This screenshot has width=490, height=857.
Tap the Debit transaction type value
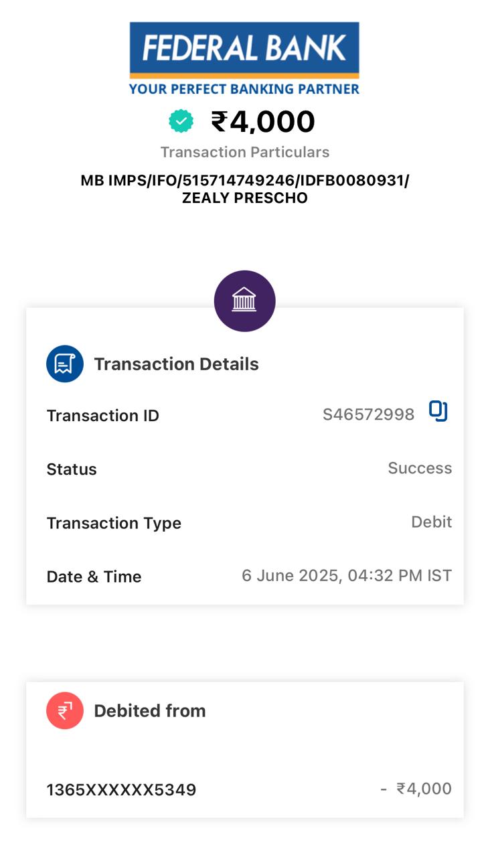tap(431, 522)
